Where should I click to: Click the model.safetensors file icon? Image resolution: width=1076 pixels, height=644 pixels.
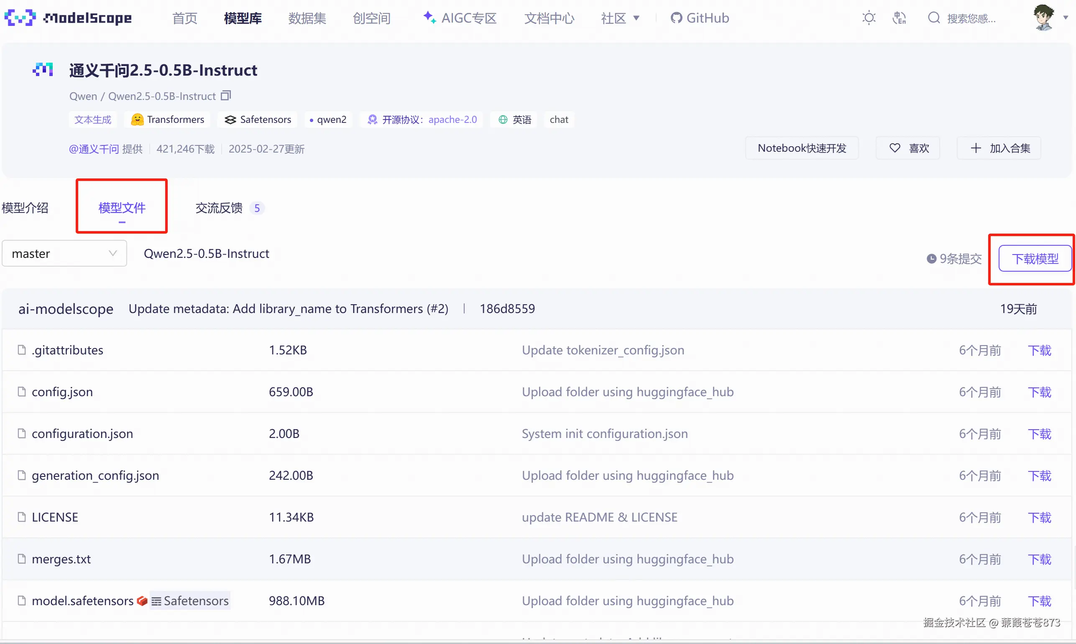pyautogui.click(x=22, y=601)
